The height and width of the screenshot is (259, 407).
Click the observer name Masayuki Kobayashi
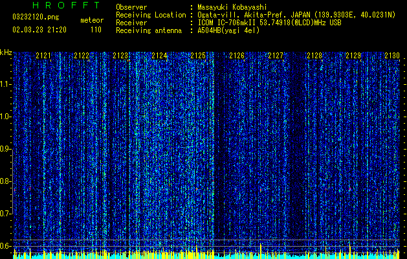232,8
